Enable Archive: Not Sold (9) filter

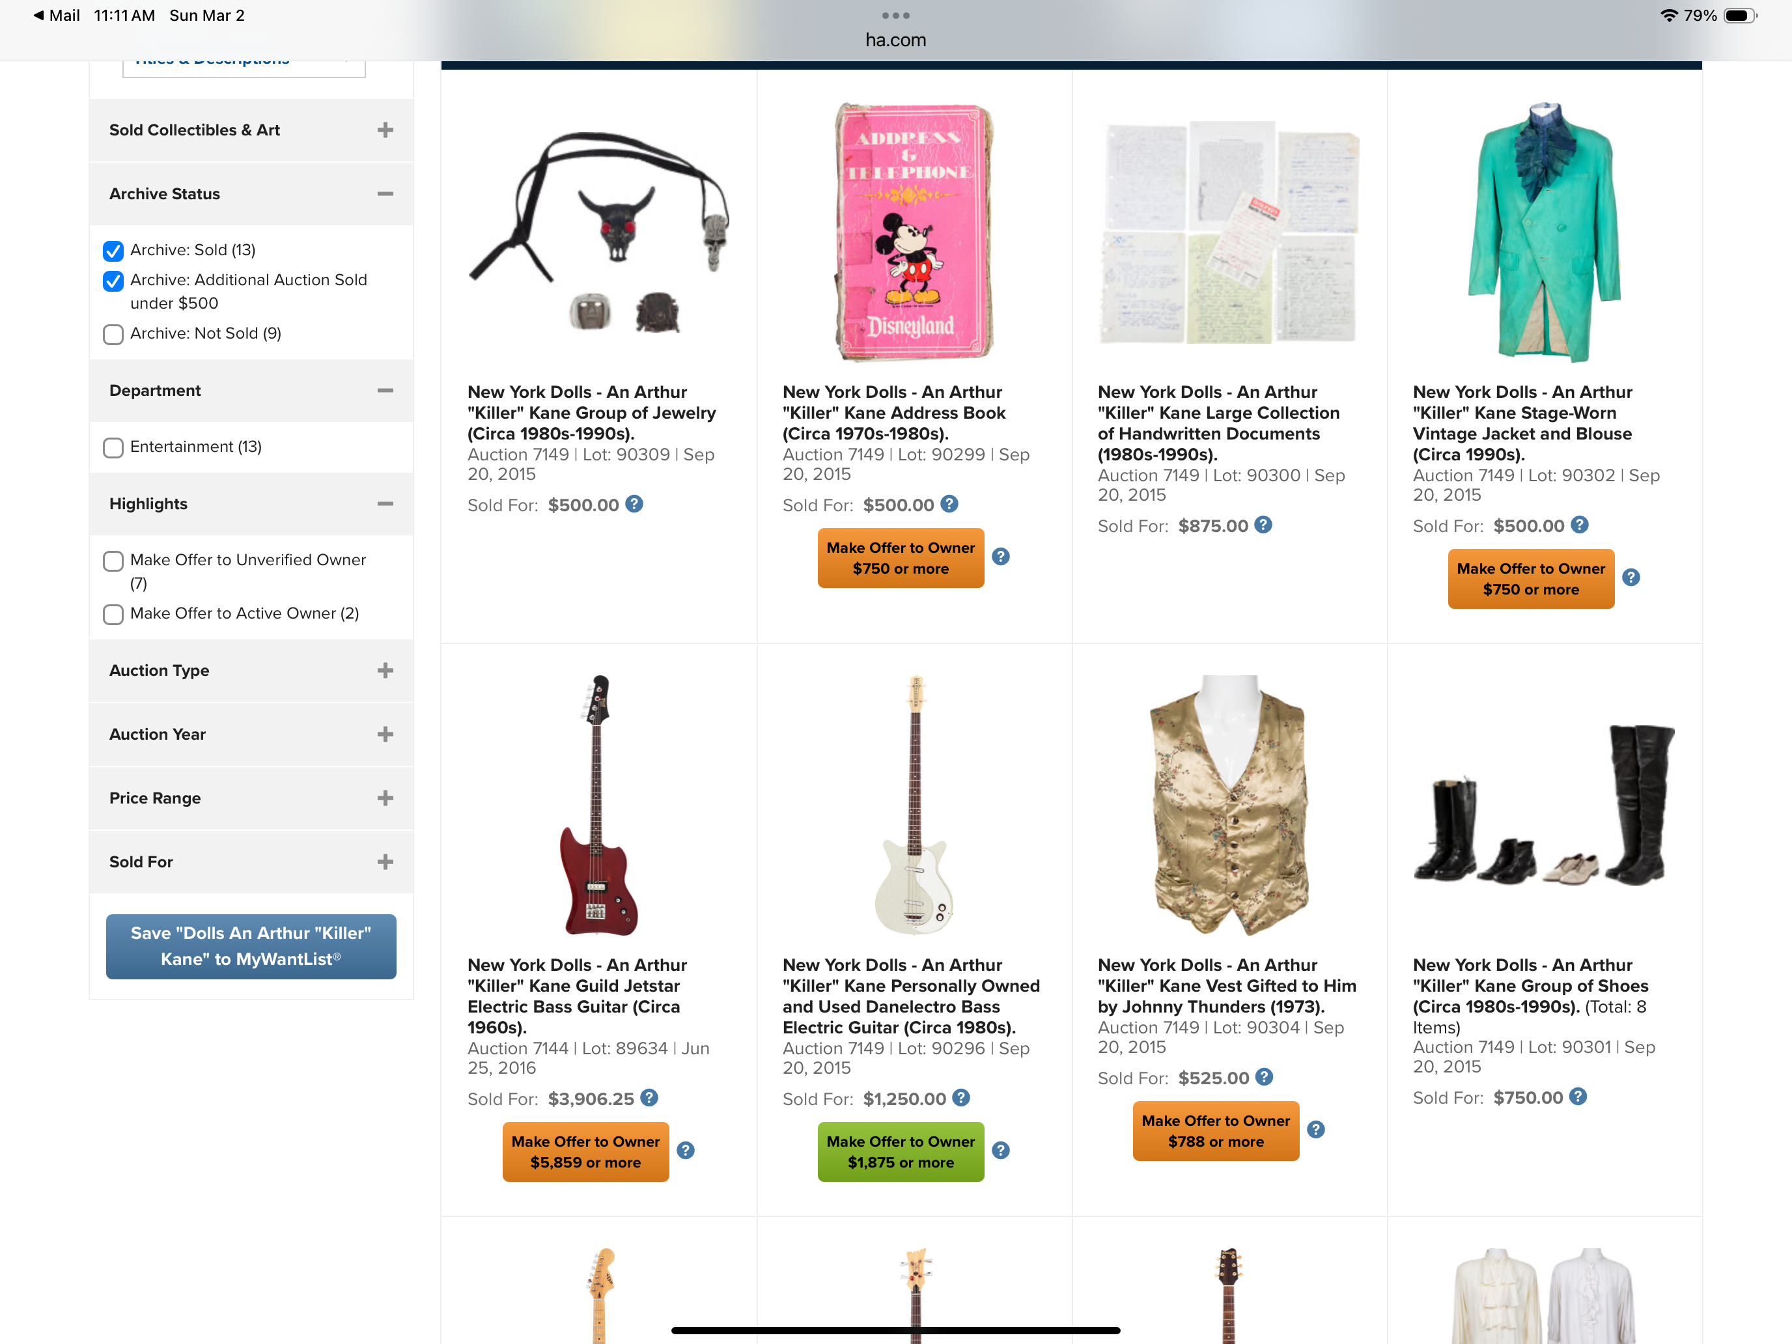pyautogui.click(x=113, y=334)
